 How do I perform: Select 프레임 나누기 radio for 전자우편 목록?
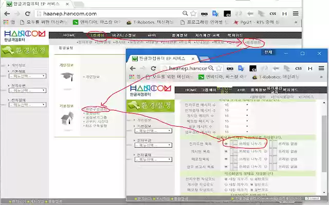tap(226, 143)
